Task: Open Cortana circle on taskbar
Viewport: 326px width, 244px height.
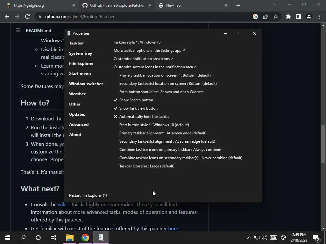Action: pos(38,238)
